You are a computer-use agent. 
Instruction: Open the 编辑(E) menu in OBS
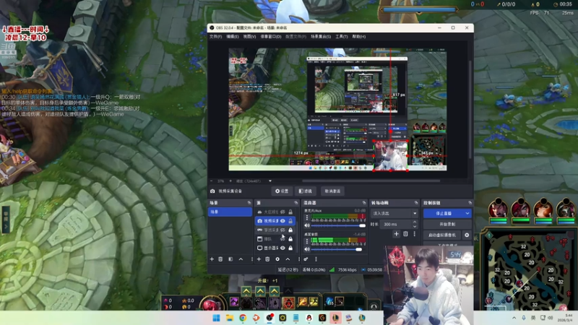coord(233,37)
